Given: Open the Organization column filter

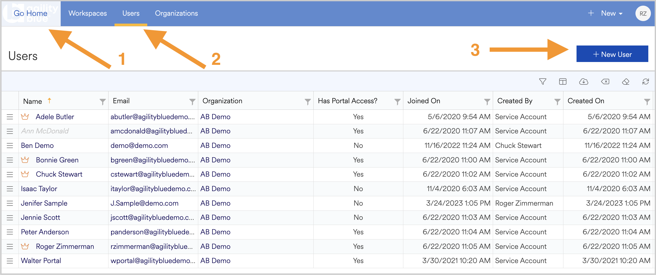Looking at the screenshot, I should (308, 102).
